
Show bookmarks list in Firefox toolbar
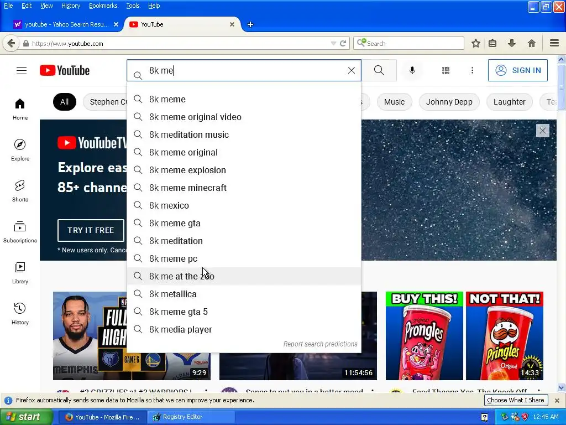point(492,43)
